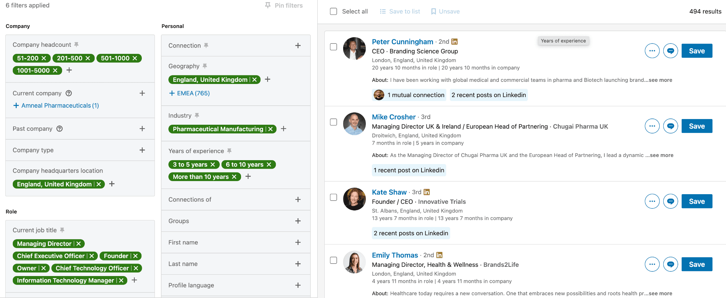Open more actions for Emily Thomas
Image resolution: width=726 pixels, height=298 pixels.
tap(652, 264)
